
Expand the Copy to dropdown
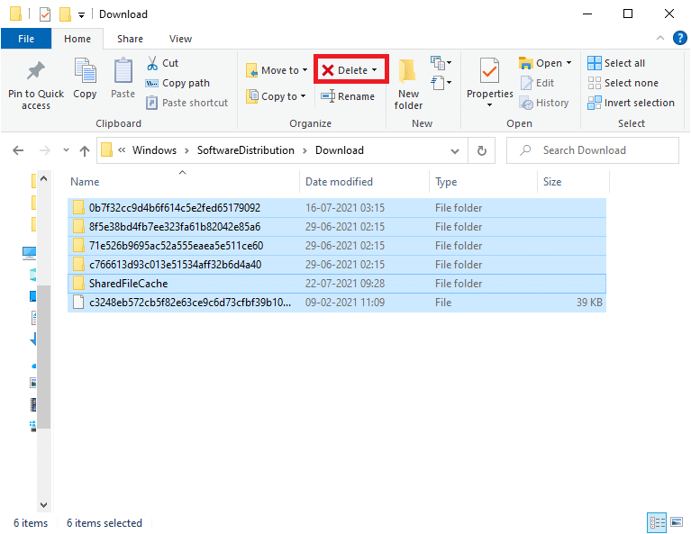click(x=303, y=96)
